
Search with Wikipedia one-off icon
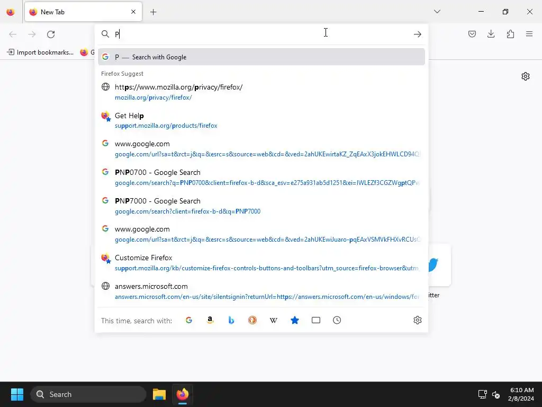coord(274,320)
